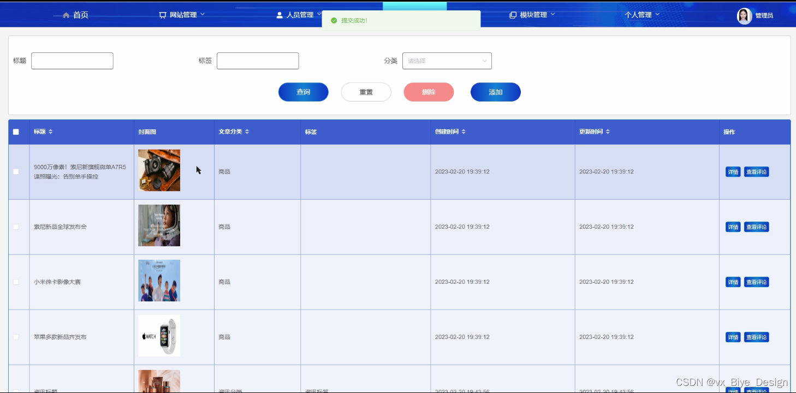Click the title text 苹果多款新品齐发布
The image size is (796, 393).
coord(60,337)
